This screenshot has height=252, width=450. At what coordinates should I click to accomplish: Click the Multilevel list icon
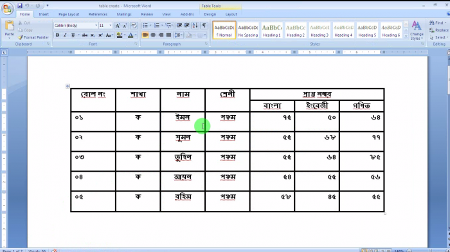[168, 26]
